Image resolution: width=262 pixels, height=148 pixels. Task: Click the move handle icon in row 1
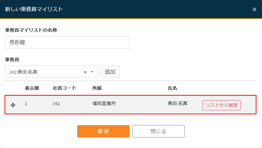[13, 105]
